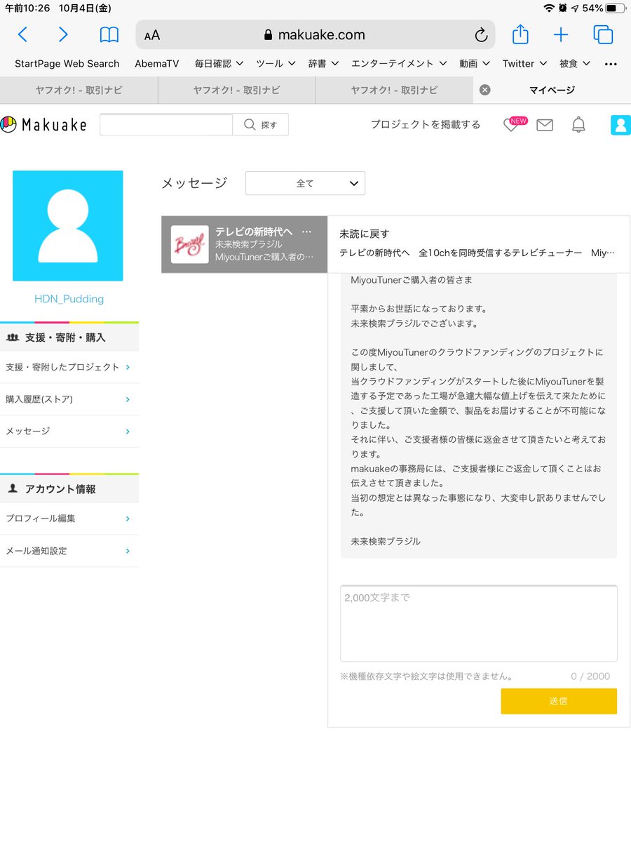Click the large profile picture
631x842 pixels.
(68, 226)
